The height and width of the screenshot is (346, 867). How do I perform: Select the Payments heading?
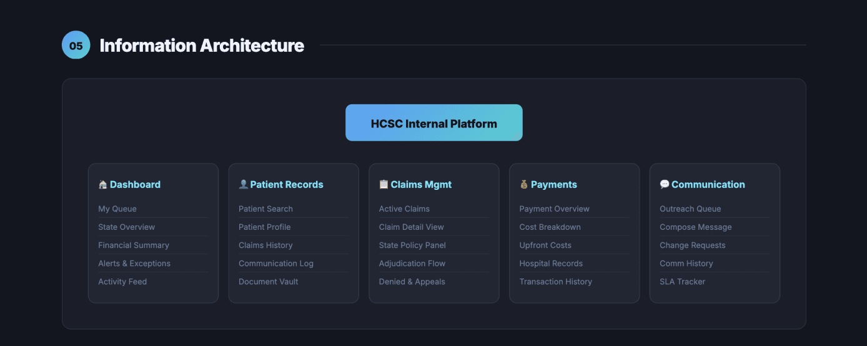point(554,185)
